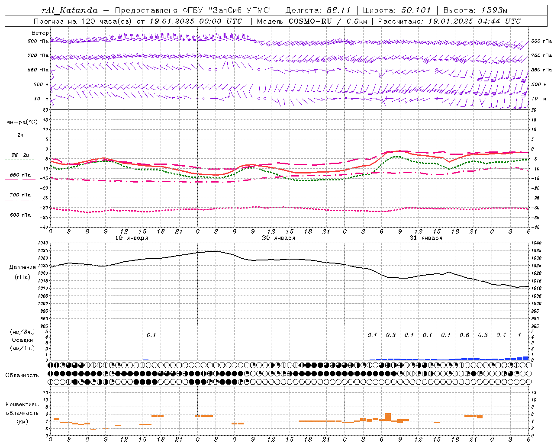Click the 0.6 precipitation amount value

(464, 335)
